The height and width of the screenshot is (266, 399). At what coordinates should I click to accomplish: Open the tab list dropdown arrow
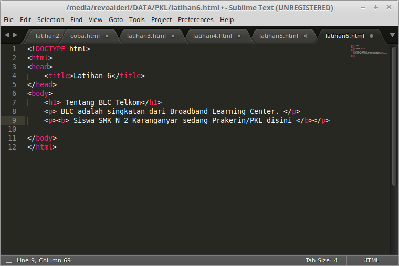click(x=392, y=35)
